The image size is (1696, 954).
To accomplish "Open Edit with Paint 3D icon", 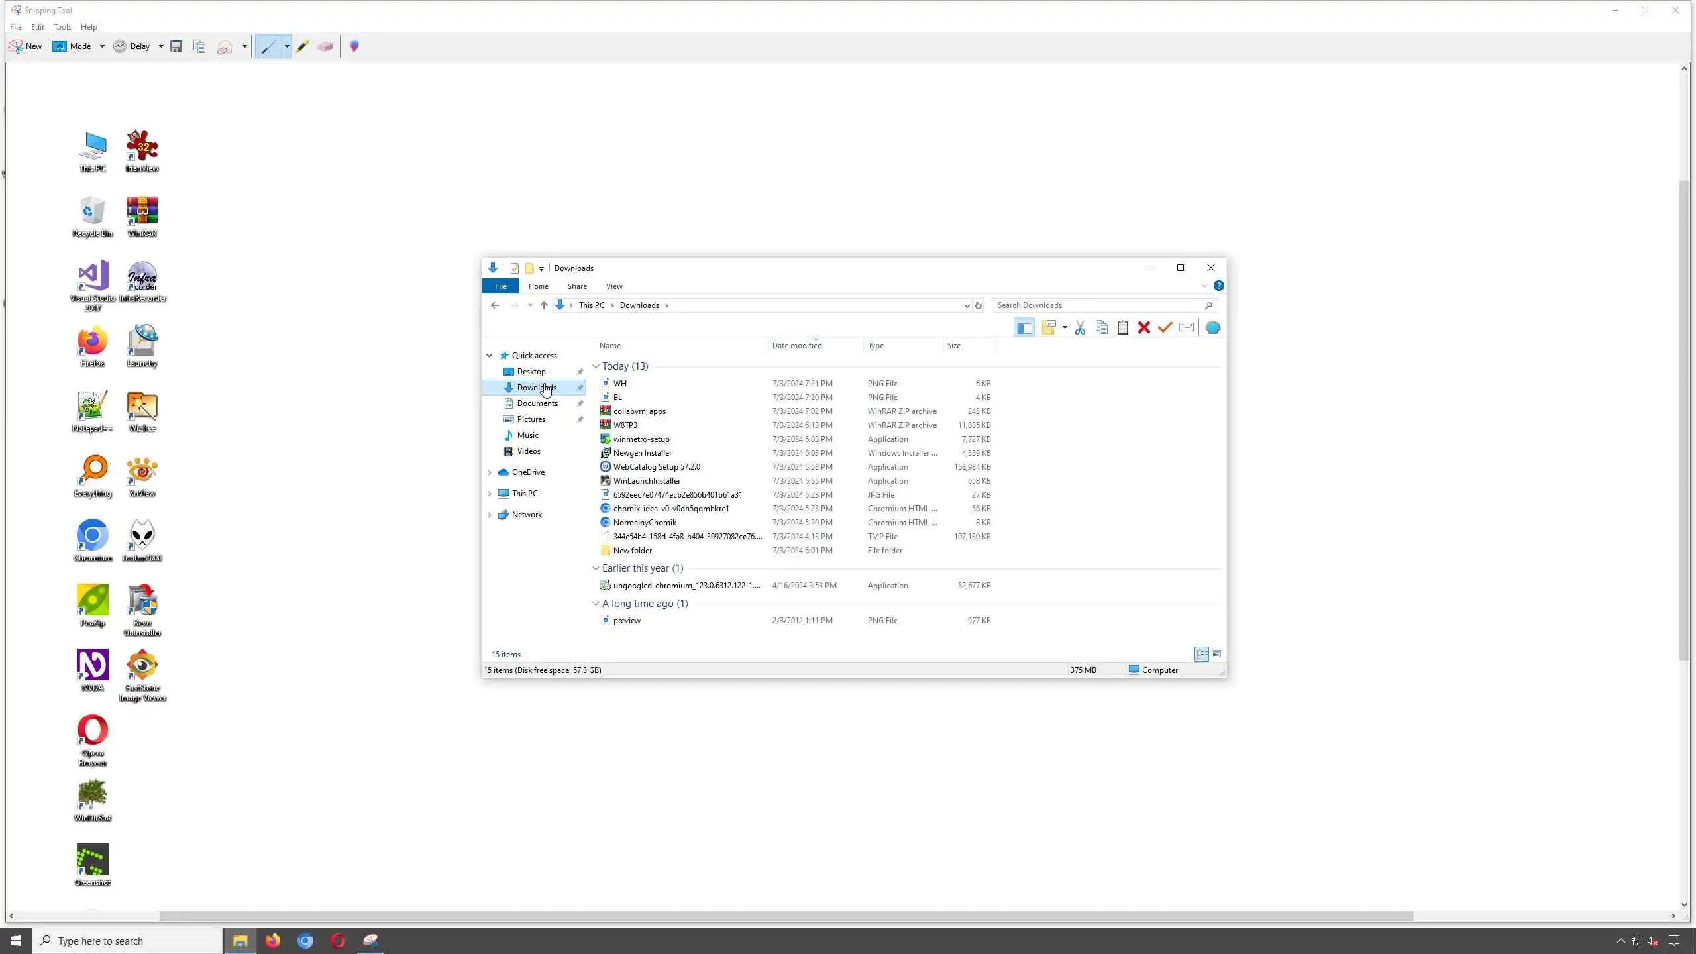I will point(354,46).
